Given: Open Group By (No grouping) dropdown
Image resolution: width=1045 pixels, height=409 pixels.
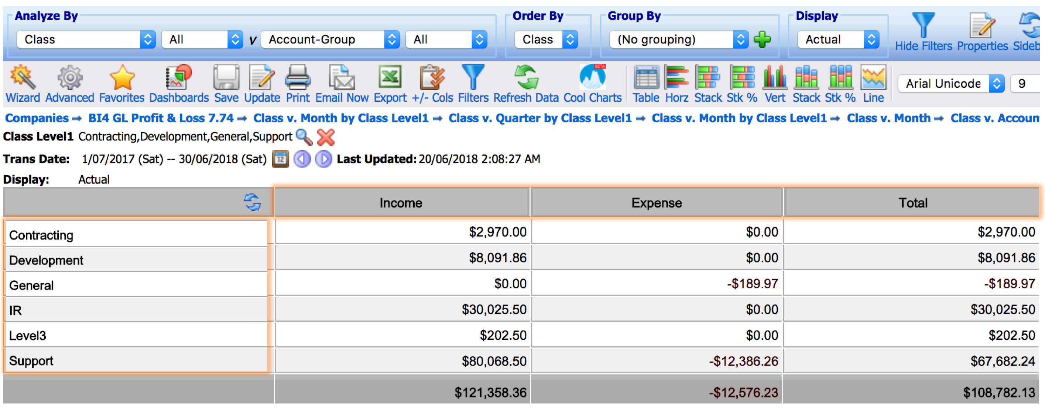Looking at the screenshot, I should pyautogui.click(x=679, y=39).
